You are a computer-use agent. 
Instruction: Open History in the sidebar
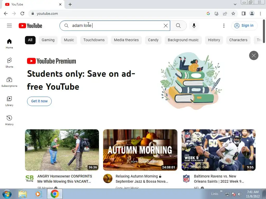(x=9, y=120)
